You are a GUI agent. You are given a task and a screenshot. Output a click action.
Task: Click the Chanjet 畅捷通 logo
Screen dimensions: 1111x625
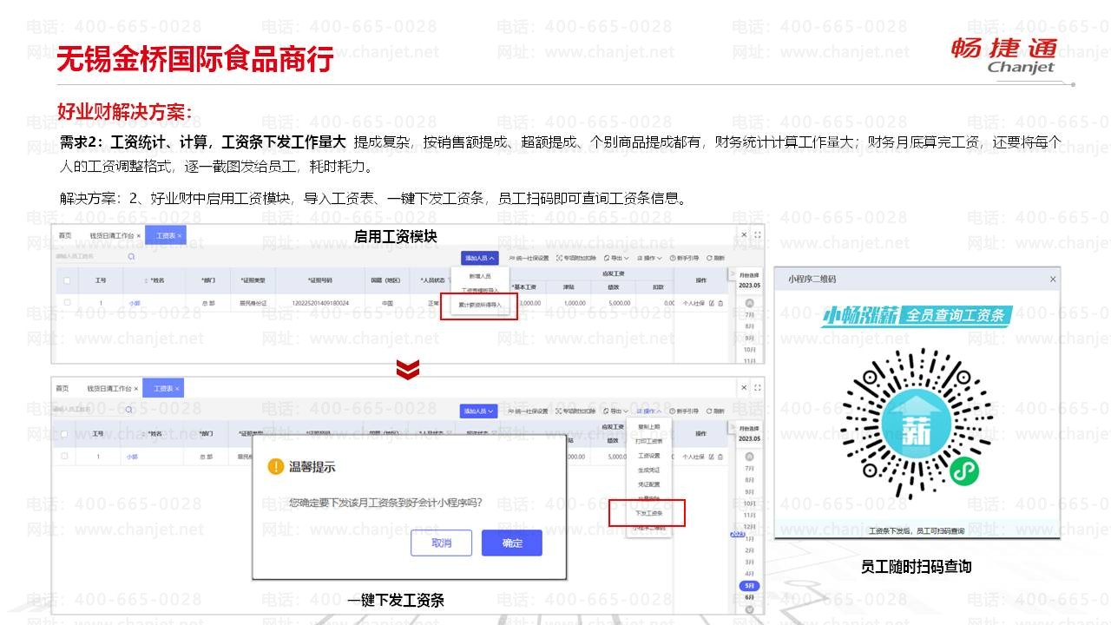1005,54
